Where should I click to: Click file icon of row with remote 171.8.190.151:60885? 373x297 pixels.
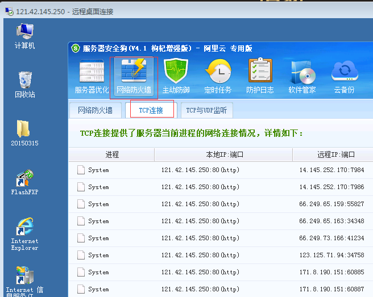tap(81, 272)
